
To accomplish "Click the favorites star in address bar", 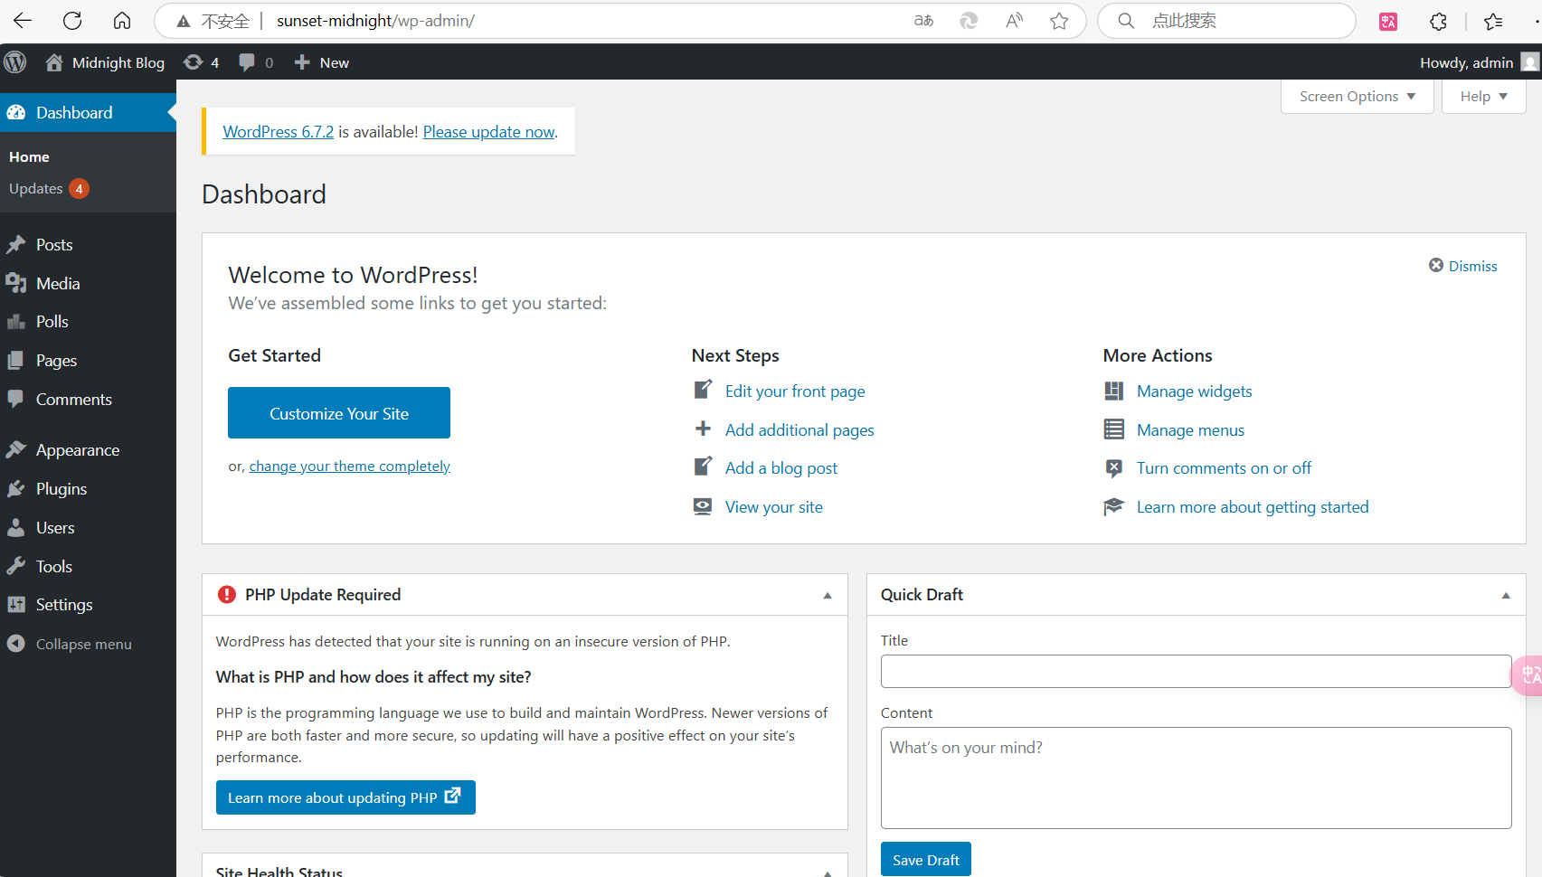I will click(1059, 21).
